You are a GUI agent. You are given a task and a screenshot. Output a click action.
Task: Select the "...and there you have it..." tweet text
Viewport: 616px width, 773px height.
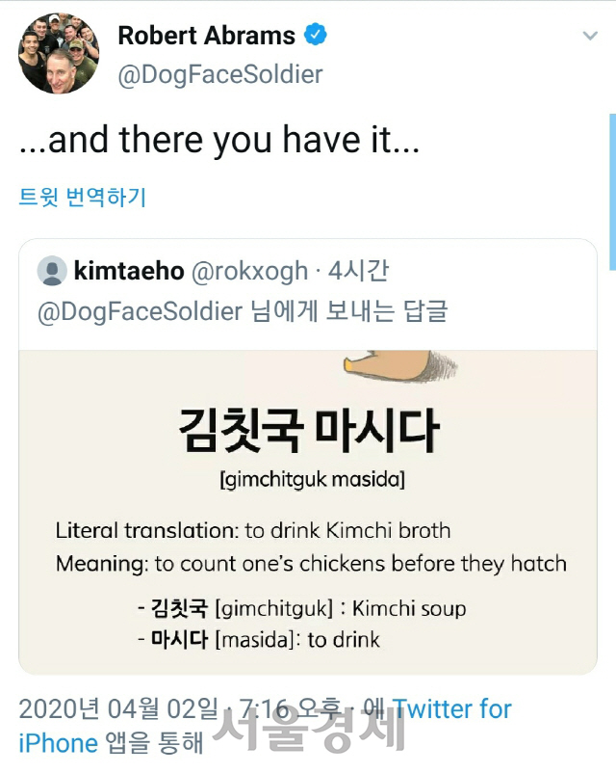219,142
